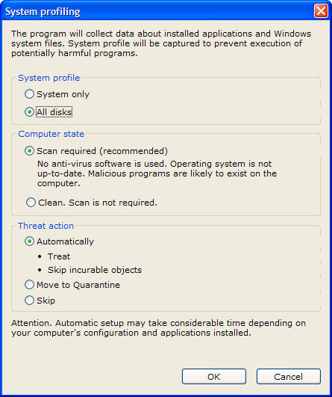This screenshot has width=332, height=397.
Task: Click the "Threat action" group heading
Action: point(46,226)
